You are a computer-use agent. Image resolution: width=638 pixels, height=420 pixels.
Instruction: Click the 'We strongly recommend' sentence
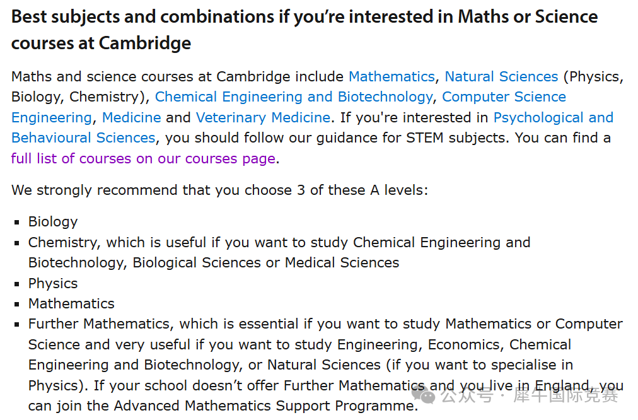click(x=220, y=190)
